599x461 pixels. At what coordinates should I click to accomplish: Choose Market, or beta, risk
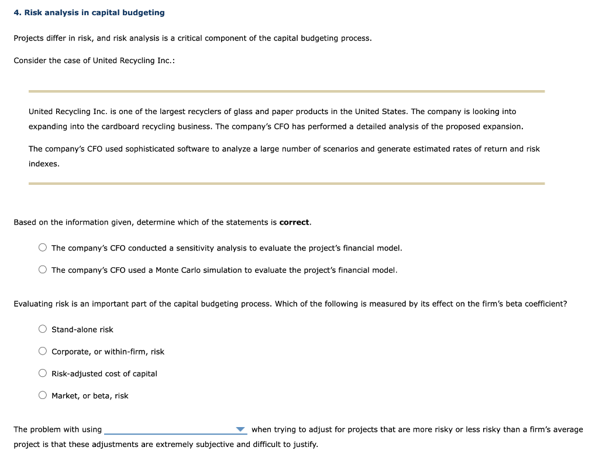pos(42,394)
